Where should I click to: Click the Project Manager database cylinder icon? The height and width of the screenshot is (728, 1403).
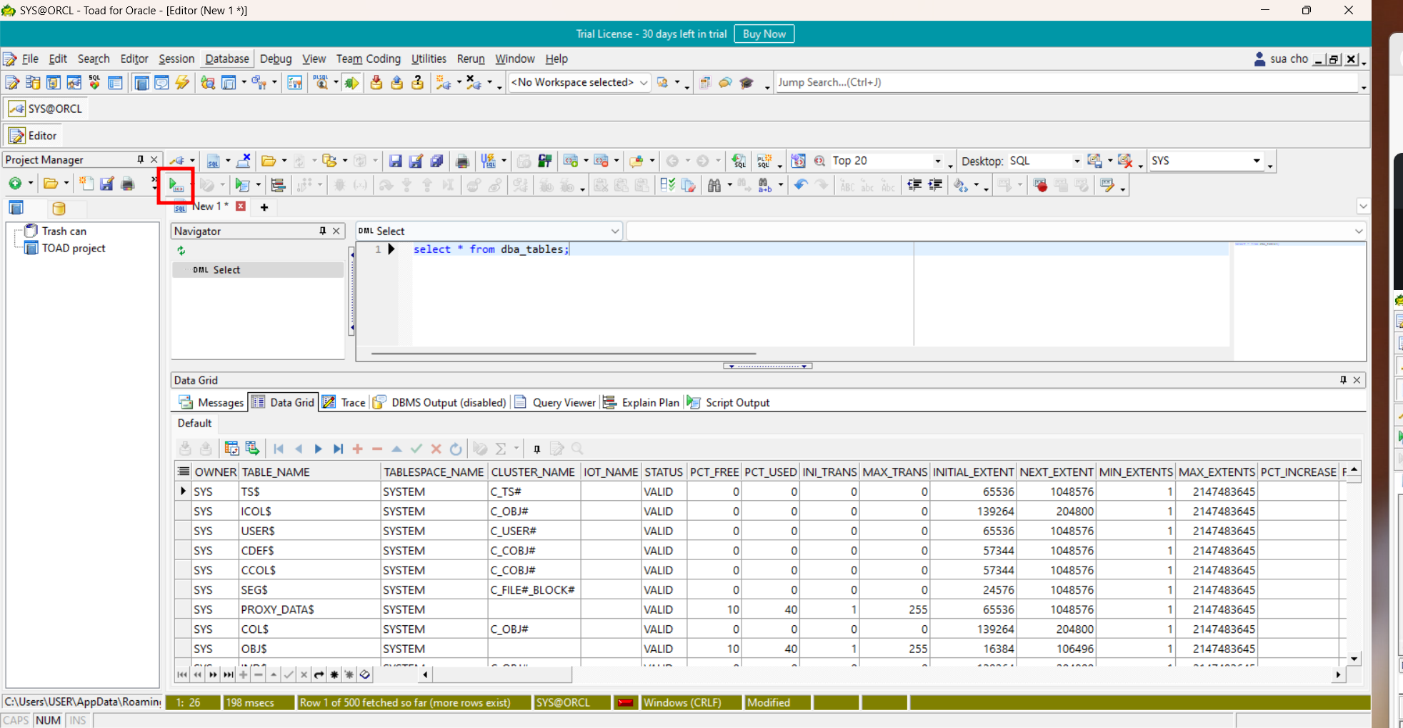59,209
